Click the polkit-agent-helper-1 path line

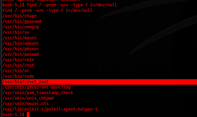(50, 109)
